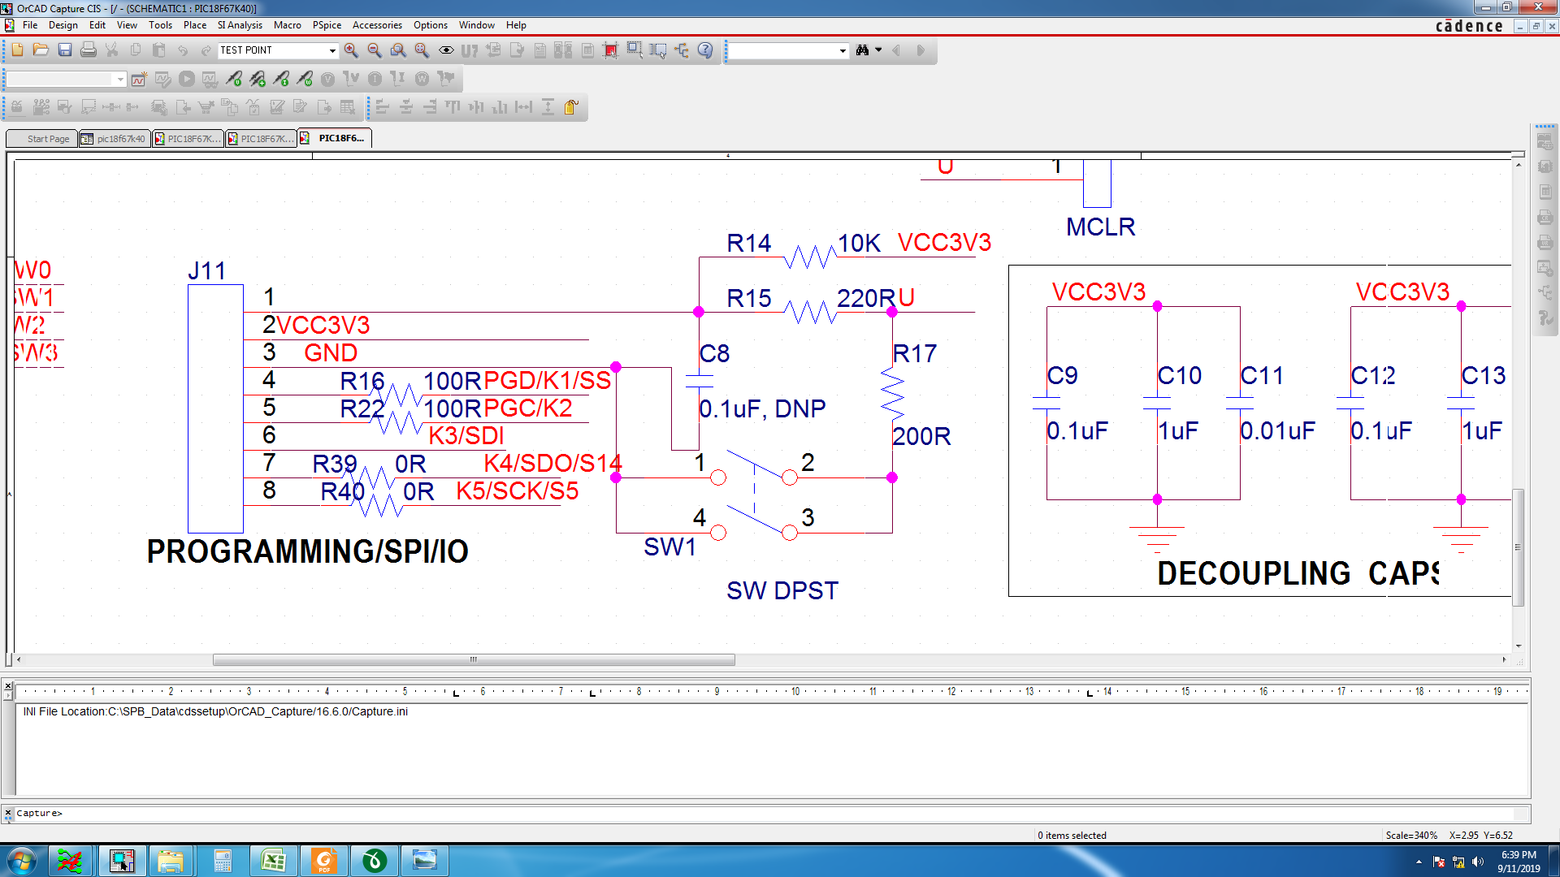Place the Power Dissipation probe marker

[x=305, y=79]
